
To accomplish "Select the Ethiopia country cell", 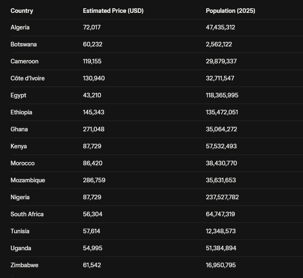I will coord(21,112).
